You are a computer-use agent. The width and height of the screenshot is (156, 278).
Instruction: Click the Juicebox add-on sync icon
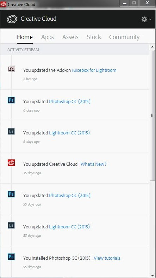tap(11, 69)
